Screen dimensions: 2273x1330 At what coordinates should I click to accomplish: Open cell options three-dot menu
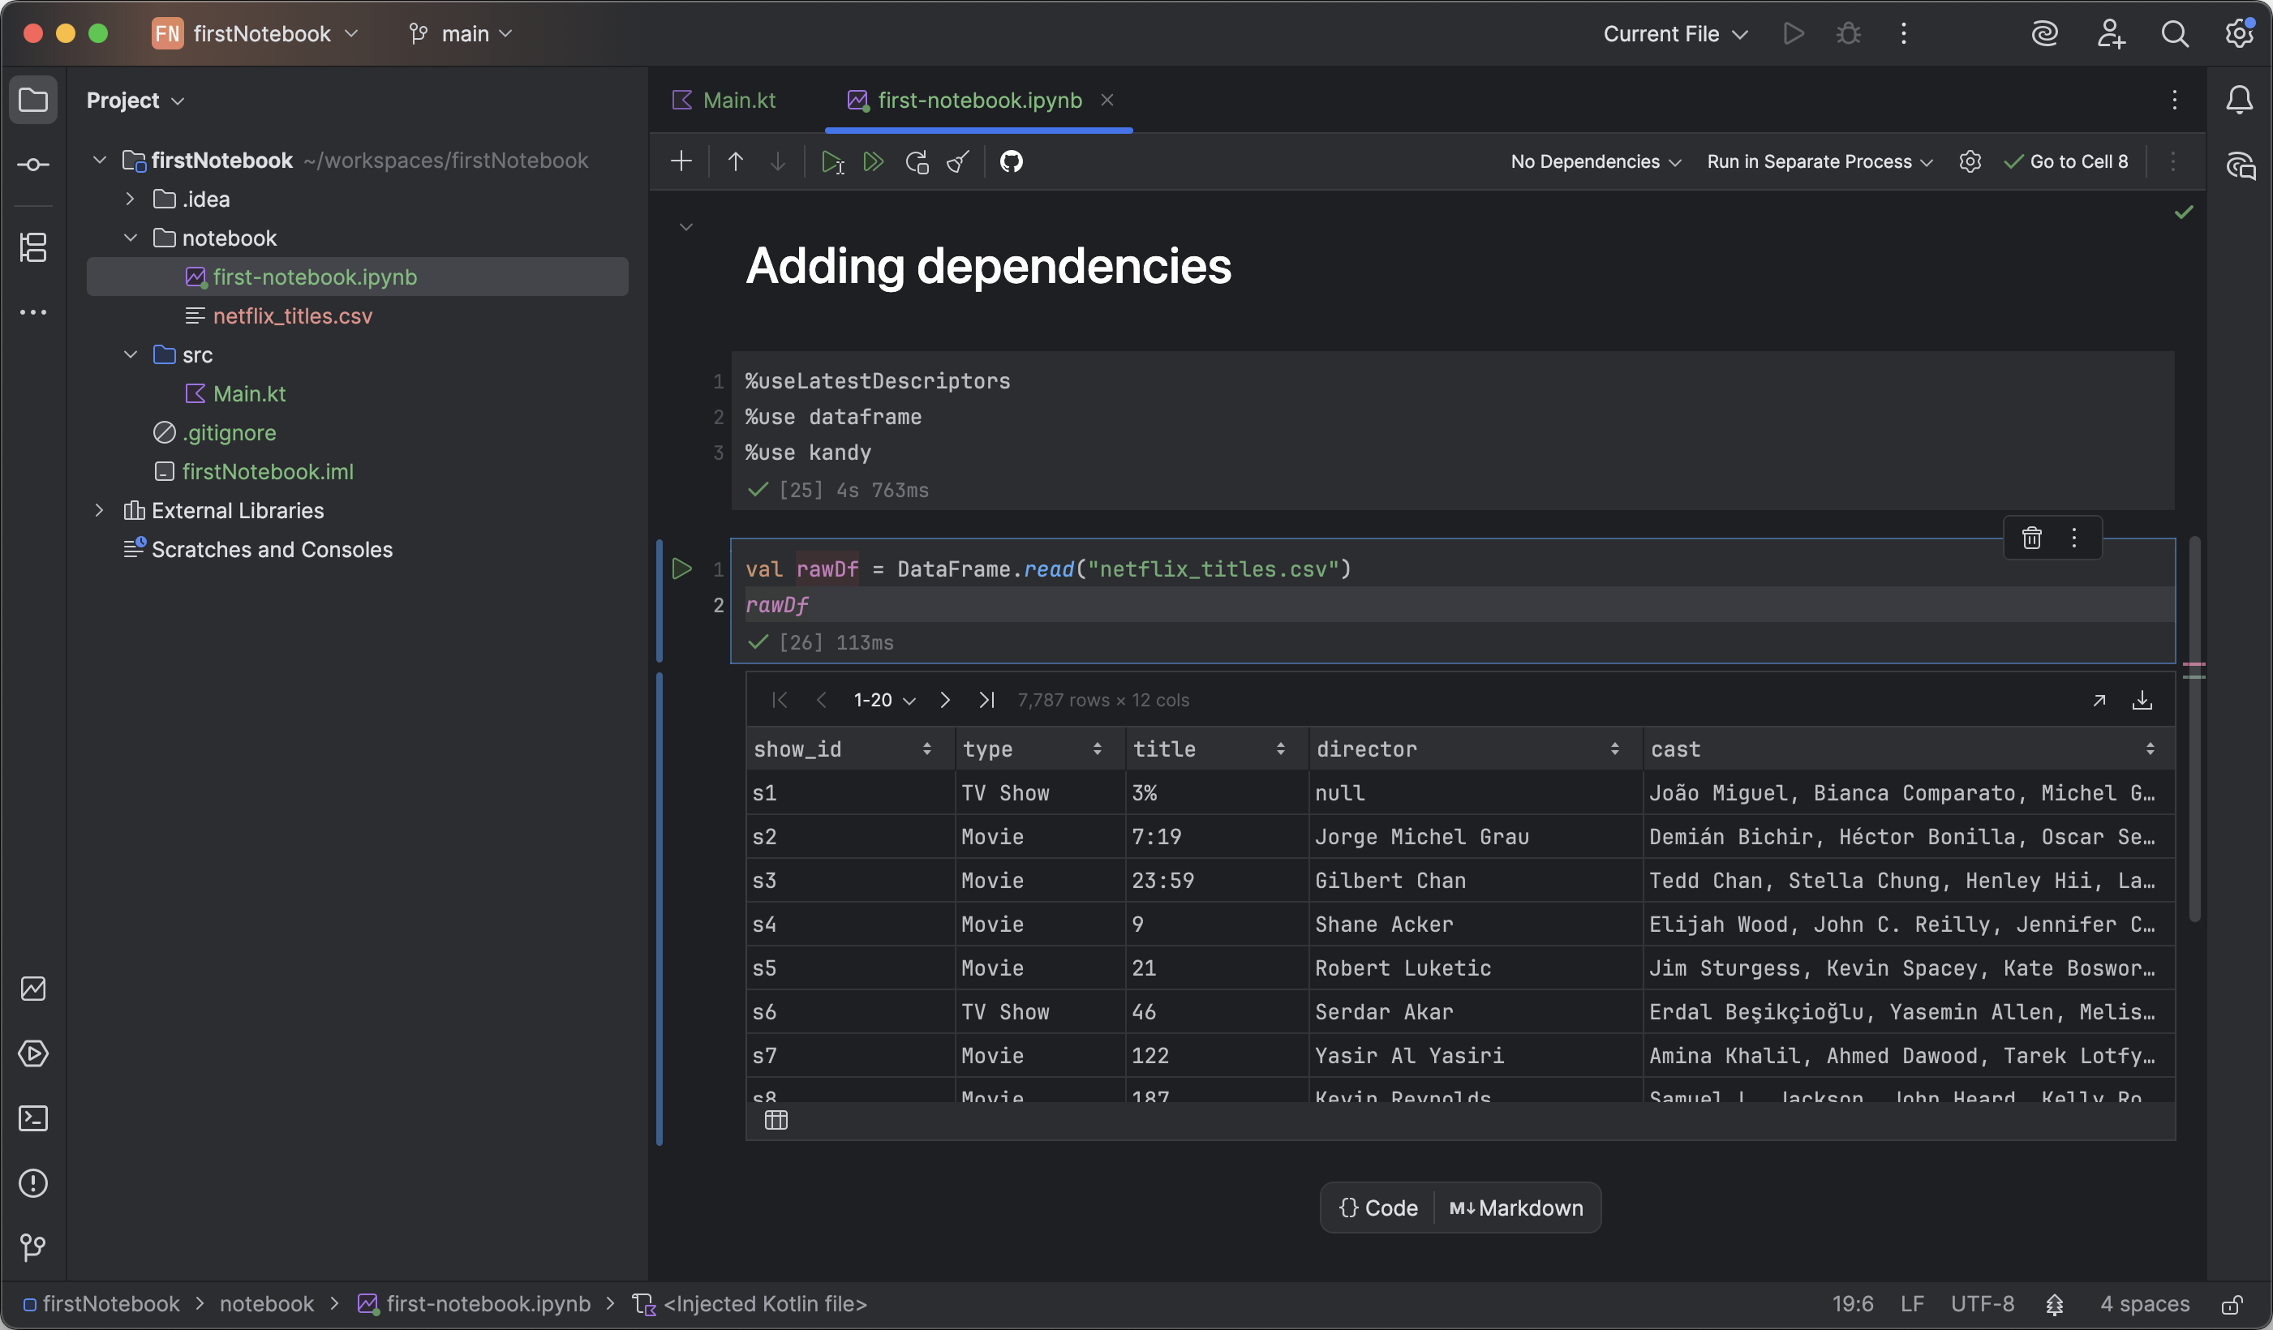coord(2073,538)
